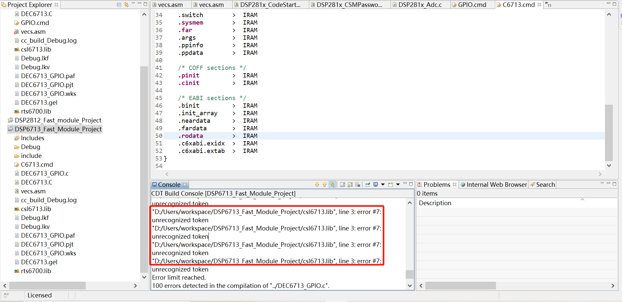Jump to previous error in console
The image size is (622, 302).
(x=325, y=184)
